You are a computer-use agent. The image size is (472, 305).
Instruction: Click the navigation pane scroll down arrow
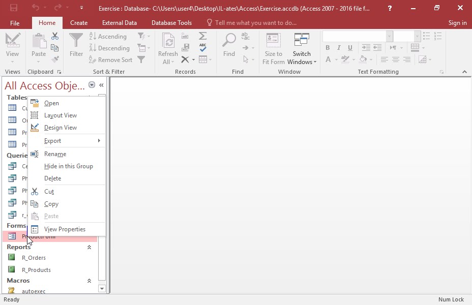coord(102,288)
